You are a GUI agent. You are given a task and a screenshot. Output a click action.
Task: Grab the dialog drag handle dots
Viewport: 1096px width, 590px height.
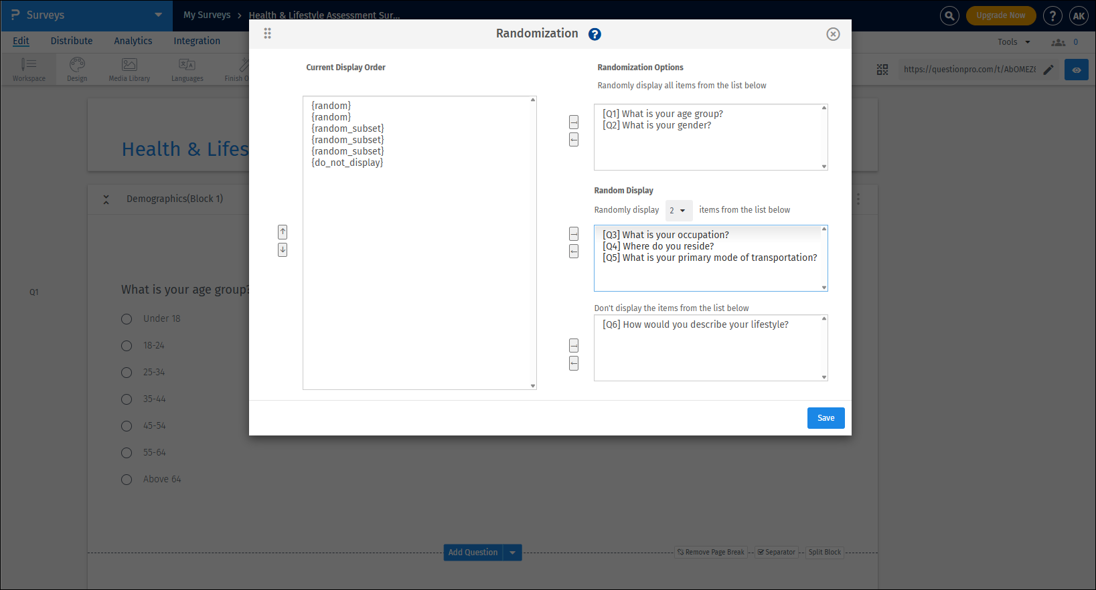click(x=267, y=33)
